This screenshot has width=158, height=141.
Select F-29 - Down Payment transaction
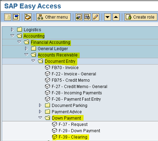[79, 131]
